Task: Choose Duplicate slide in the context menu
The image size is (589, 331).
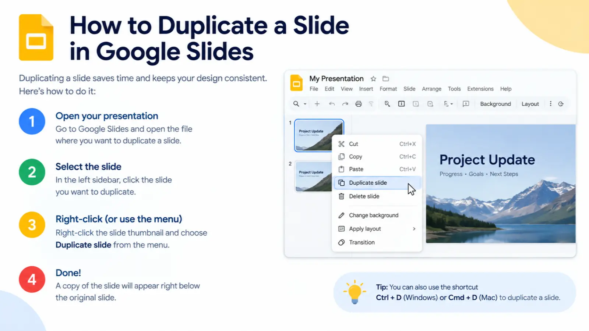Action: pos(377,183)
